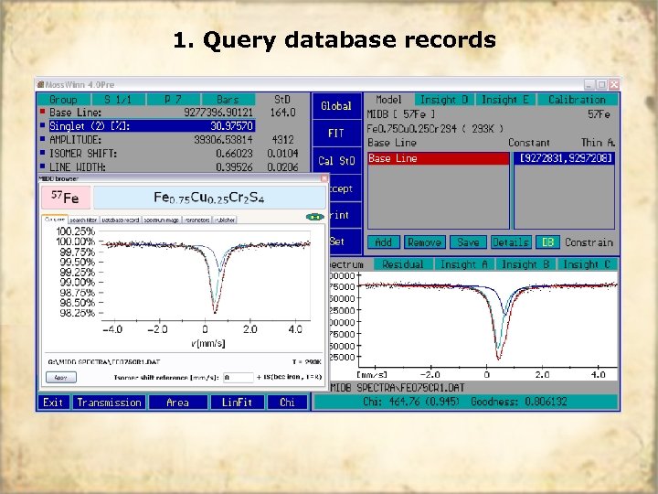Click the Base Line value 9277396.90121
The height and width of the screenshot is (494, 658).
coord(218,113)
